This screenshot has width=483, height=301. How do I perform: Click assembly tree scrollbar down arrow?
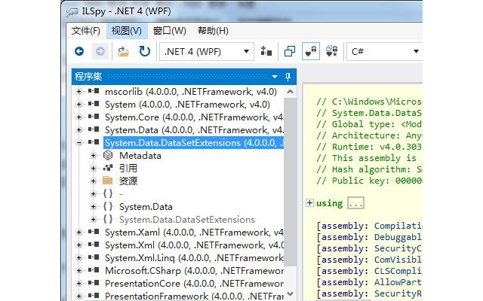[x=290, y=294]
